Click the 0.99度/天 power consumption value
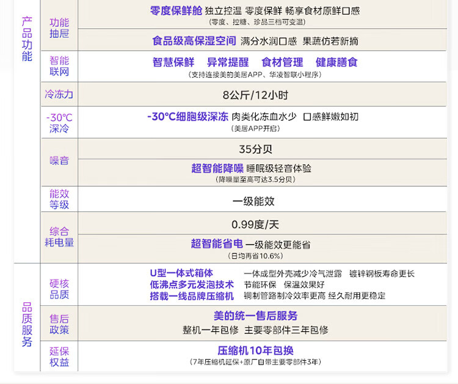Image resolution: width=458 pixels, height=384 pixels. (x=255, y=225)
